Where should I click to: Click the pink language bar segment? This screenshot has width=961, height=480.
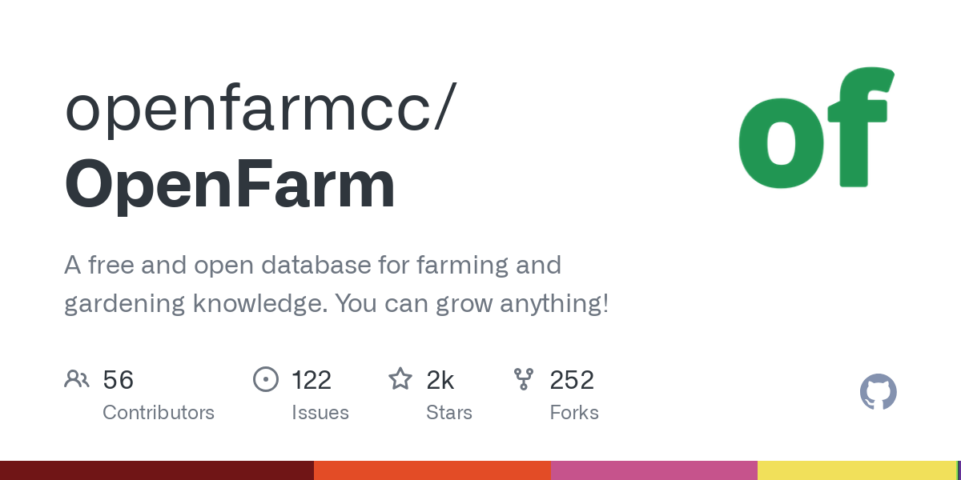(654, 470)
